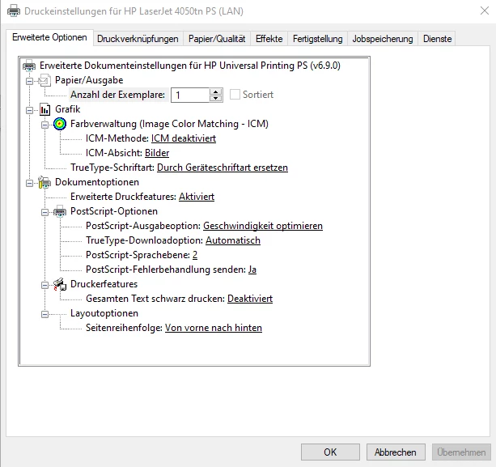The height and width of the screenshot is (467, 496).
Task: Open the Fertigstellung tab
Action: [318, 39]
